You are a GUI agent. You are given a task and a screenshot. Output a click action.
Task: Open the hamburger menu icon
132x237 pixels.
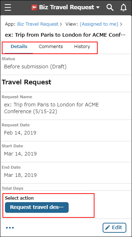tap(8, 7)
